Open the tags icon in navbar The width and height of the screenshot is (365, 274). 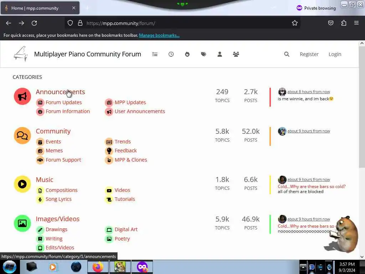pos(204,54)
